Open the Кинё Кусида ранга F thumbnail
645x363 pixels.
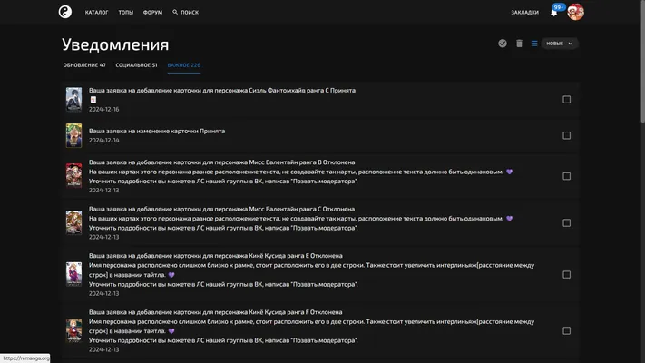tap(74, 330)
